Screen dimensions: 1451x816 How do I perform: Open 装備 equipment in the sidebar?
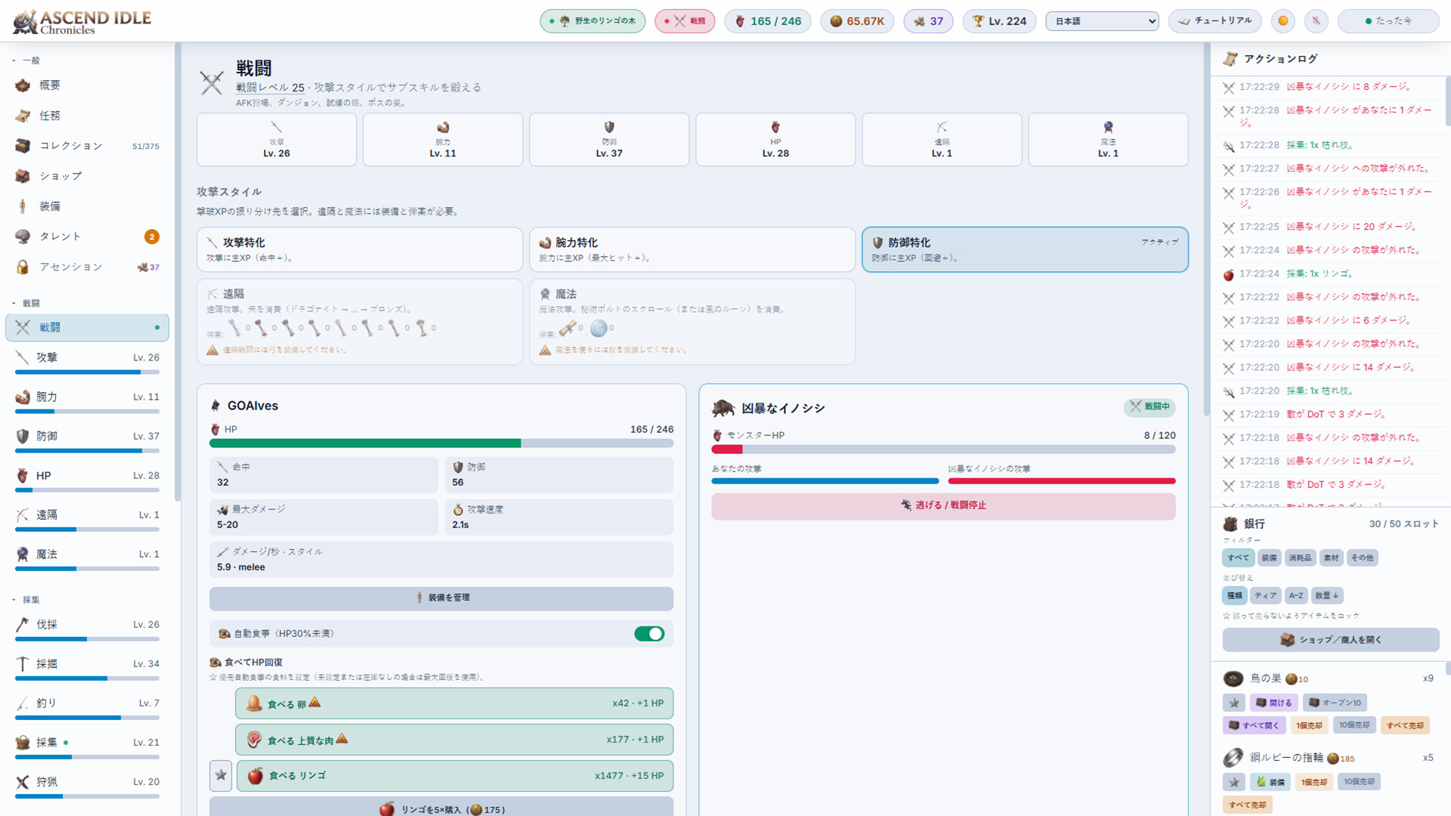tap(87, 206)
